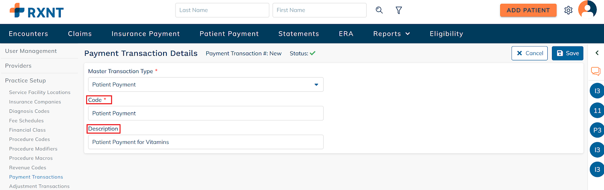Open Procedure Codes in the sidebar

coord(29,139)
